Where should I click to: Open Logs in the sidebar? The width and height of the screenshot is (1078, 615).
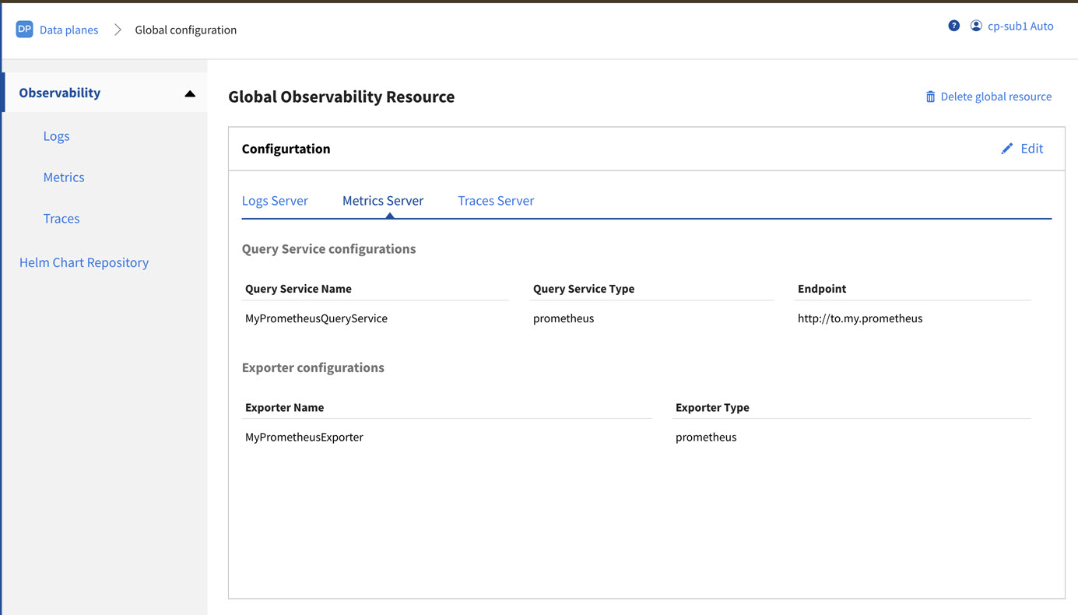[x=56, y=135]
